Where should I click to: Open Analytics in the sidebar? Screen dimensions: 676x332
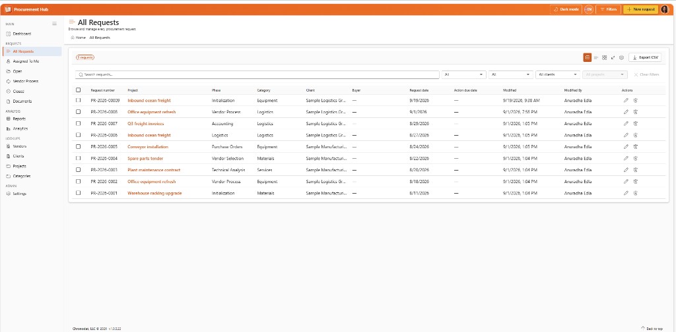tap(32, 128)
